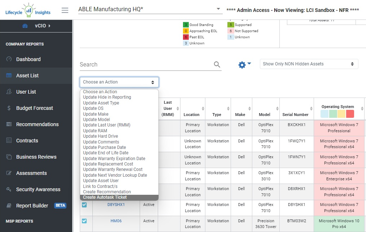
Task: Select Update Replacement Cost option
Action: point(119,164)
